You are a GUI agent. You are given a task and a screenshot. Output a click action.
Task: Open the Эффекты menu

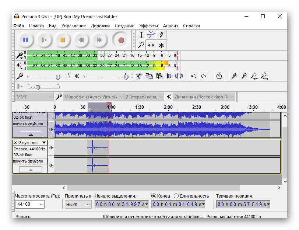148,26
